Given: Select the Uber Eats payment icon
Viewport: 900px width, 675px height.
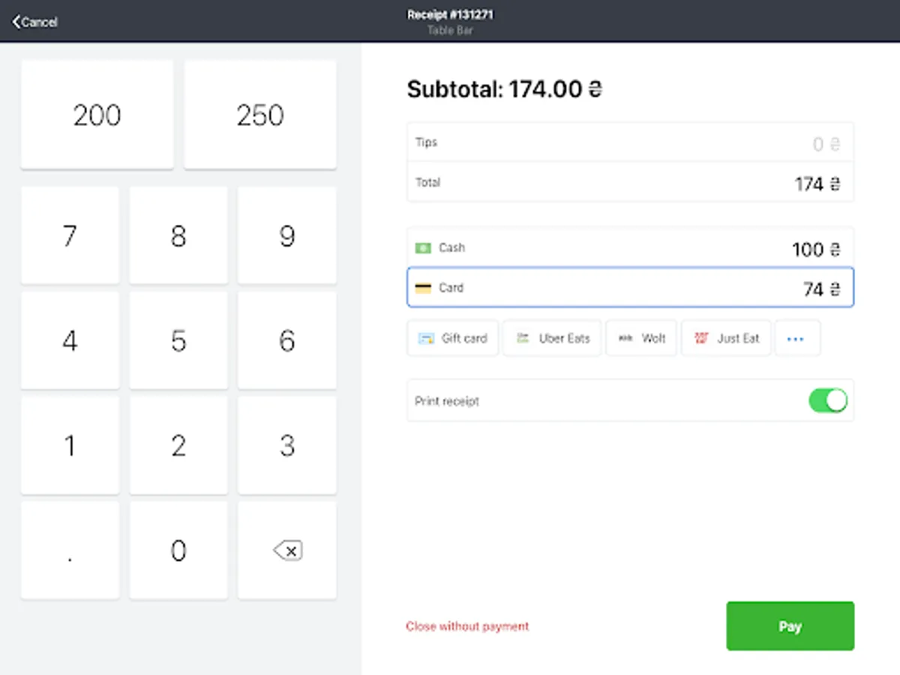Looking at the screenshot, I should point(526,338).
